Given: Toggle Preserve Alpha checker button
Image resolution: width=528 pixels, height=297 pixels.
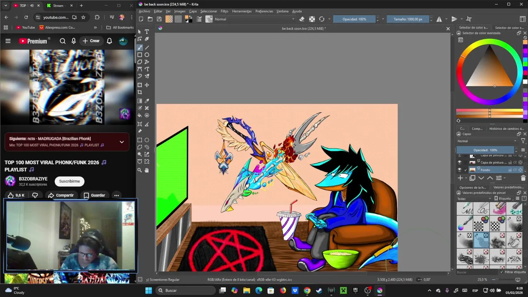Looking at the screenshot, I should tap(312, 19).
